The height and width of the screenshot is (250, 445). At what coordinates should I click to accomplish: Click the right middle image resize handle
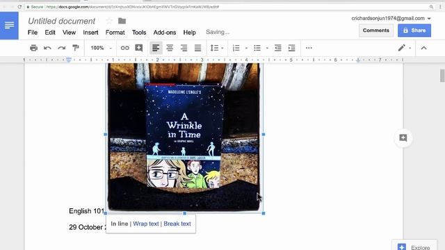264,134
